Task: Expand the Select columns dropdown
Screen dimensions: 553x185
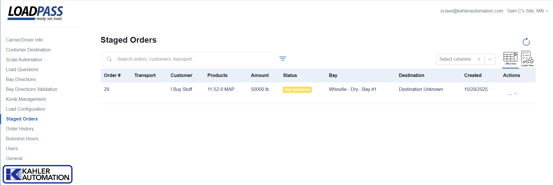Action: point(490,59)
